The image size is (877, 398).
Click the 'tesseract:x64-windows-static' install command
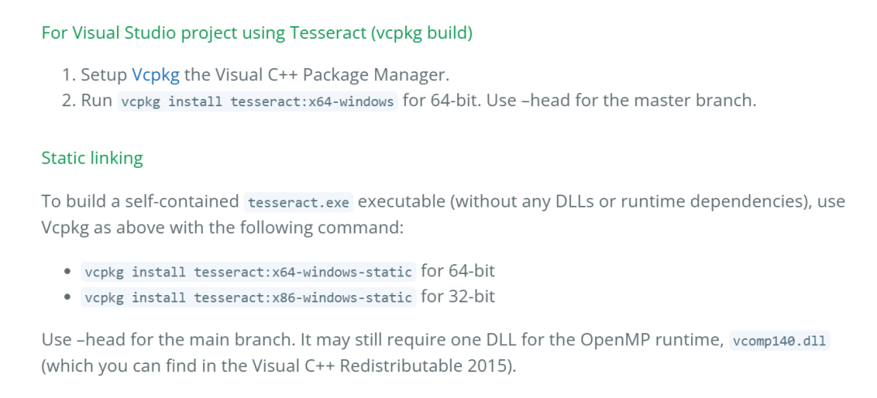tap(248, 272)
